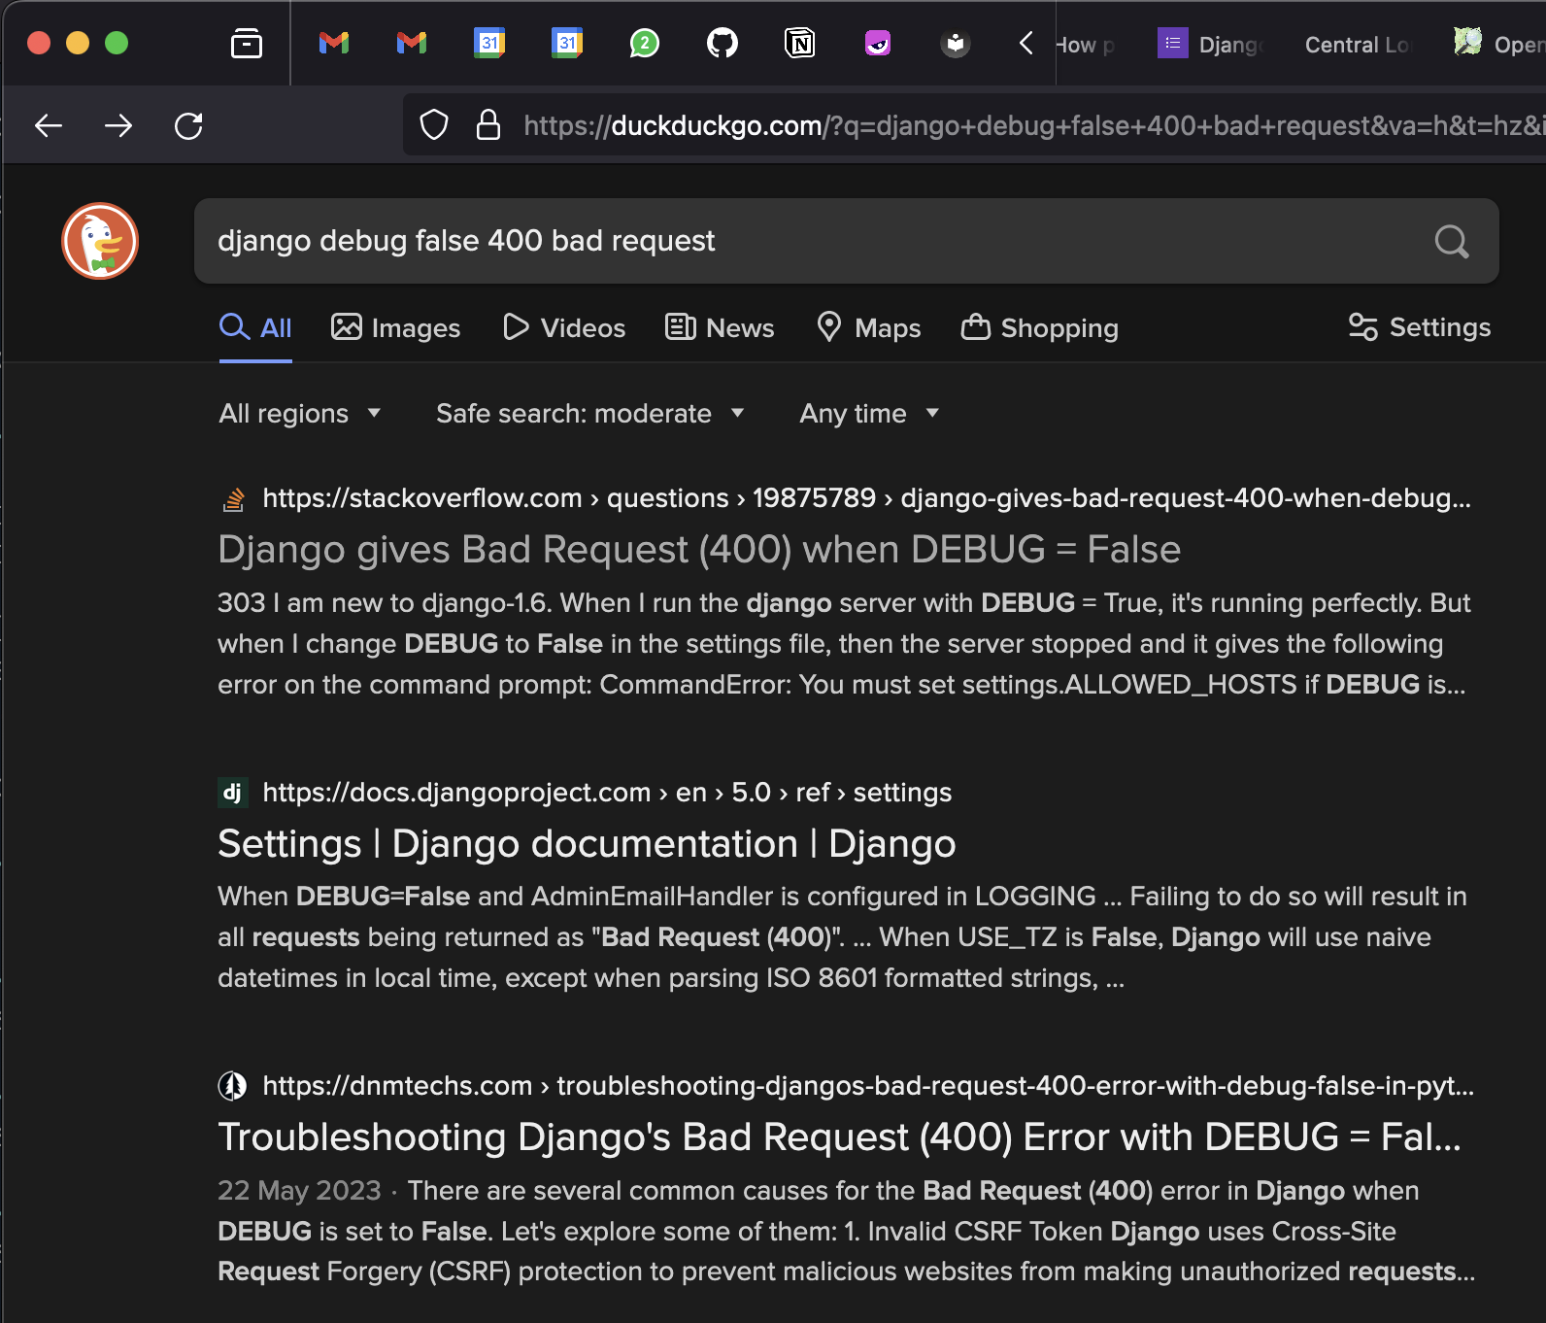
Task: Click the tracking protection shield icon
Action: [434, 125]
